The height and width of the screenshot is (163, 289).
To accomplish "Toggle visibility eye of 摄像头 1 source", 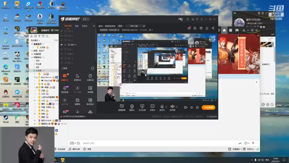I will (62, 54).
